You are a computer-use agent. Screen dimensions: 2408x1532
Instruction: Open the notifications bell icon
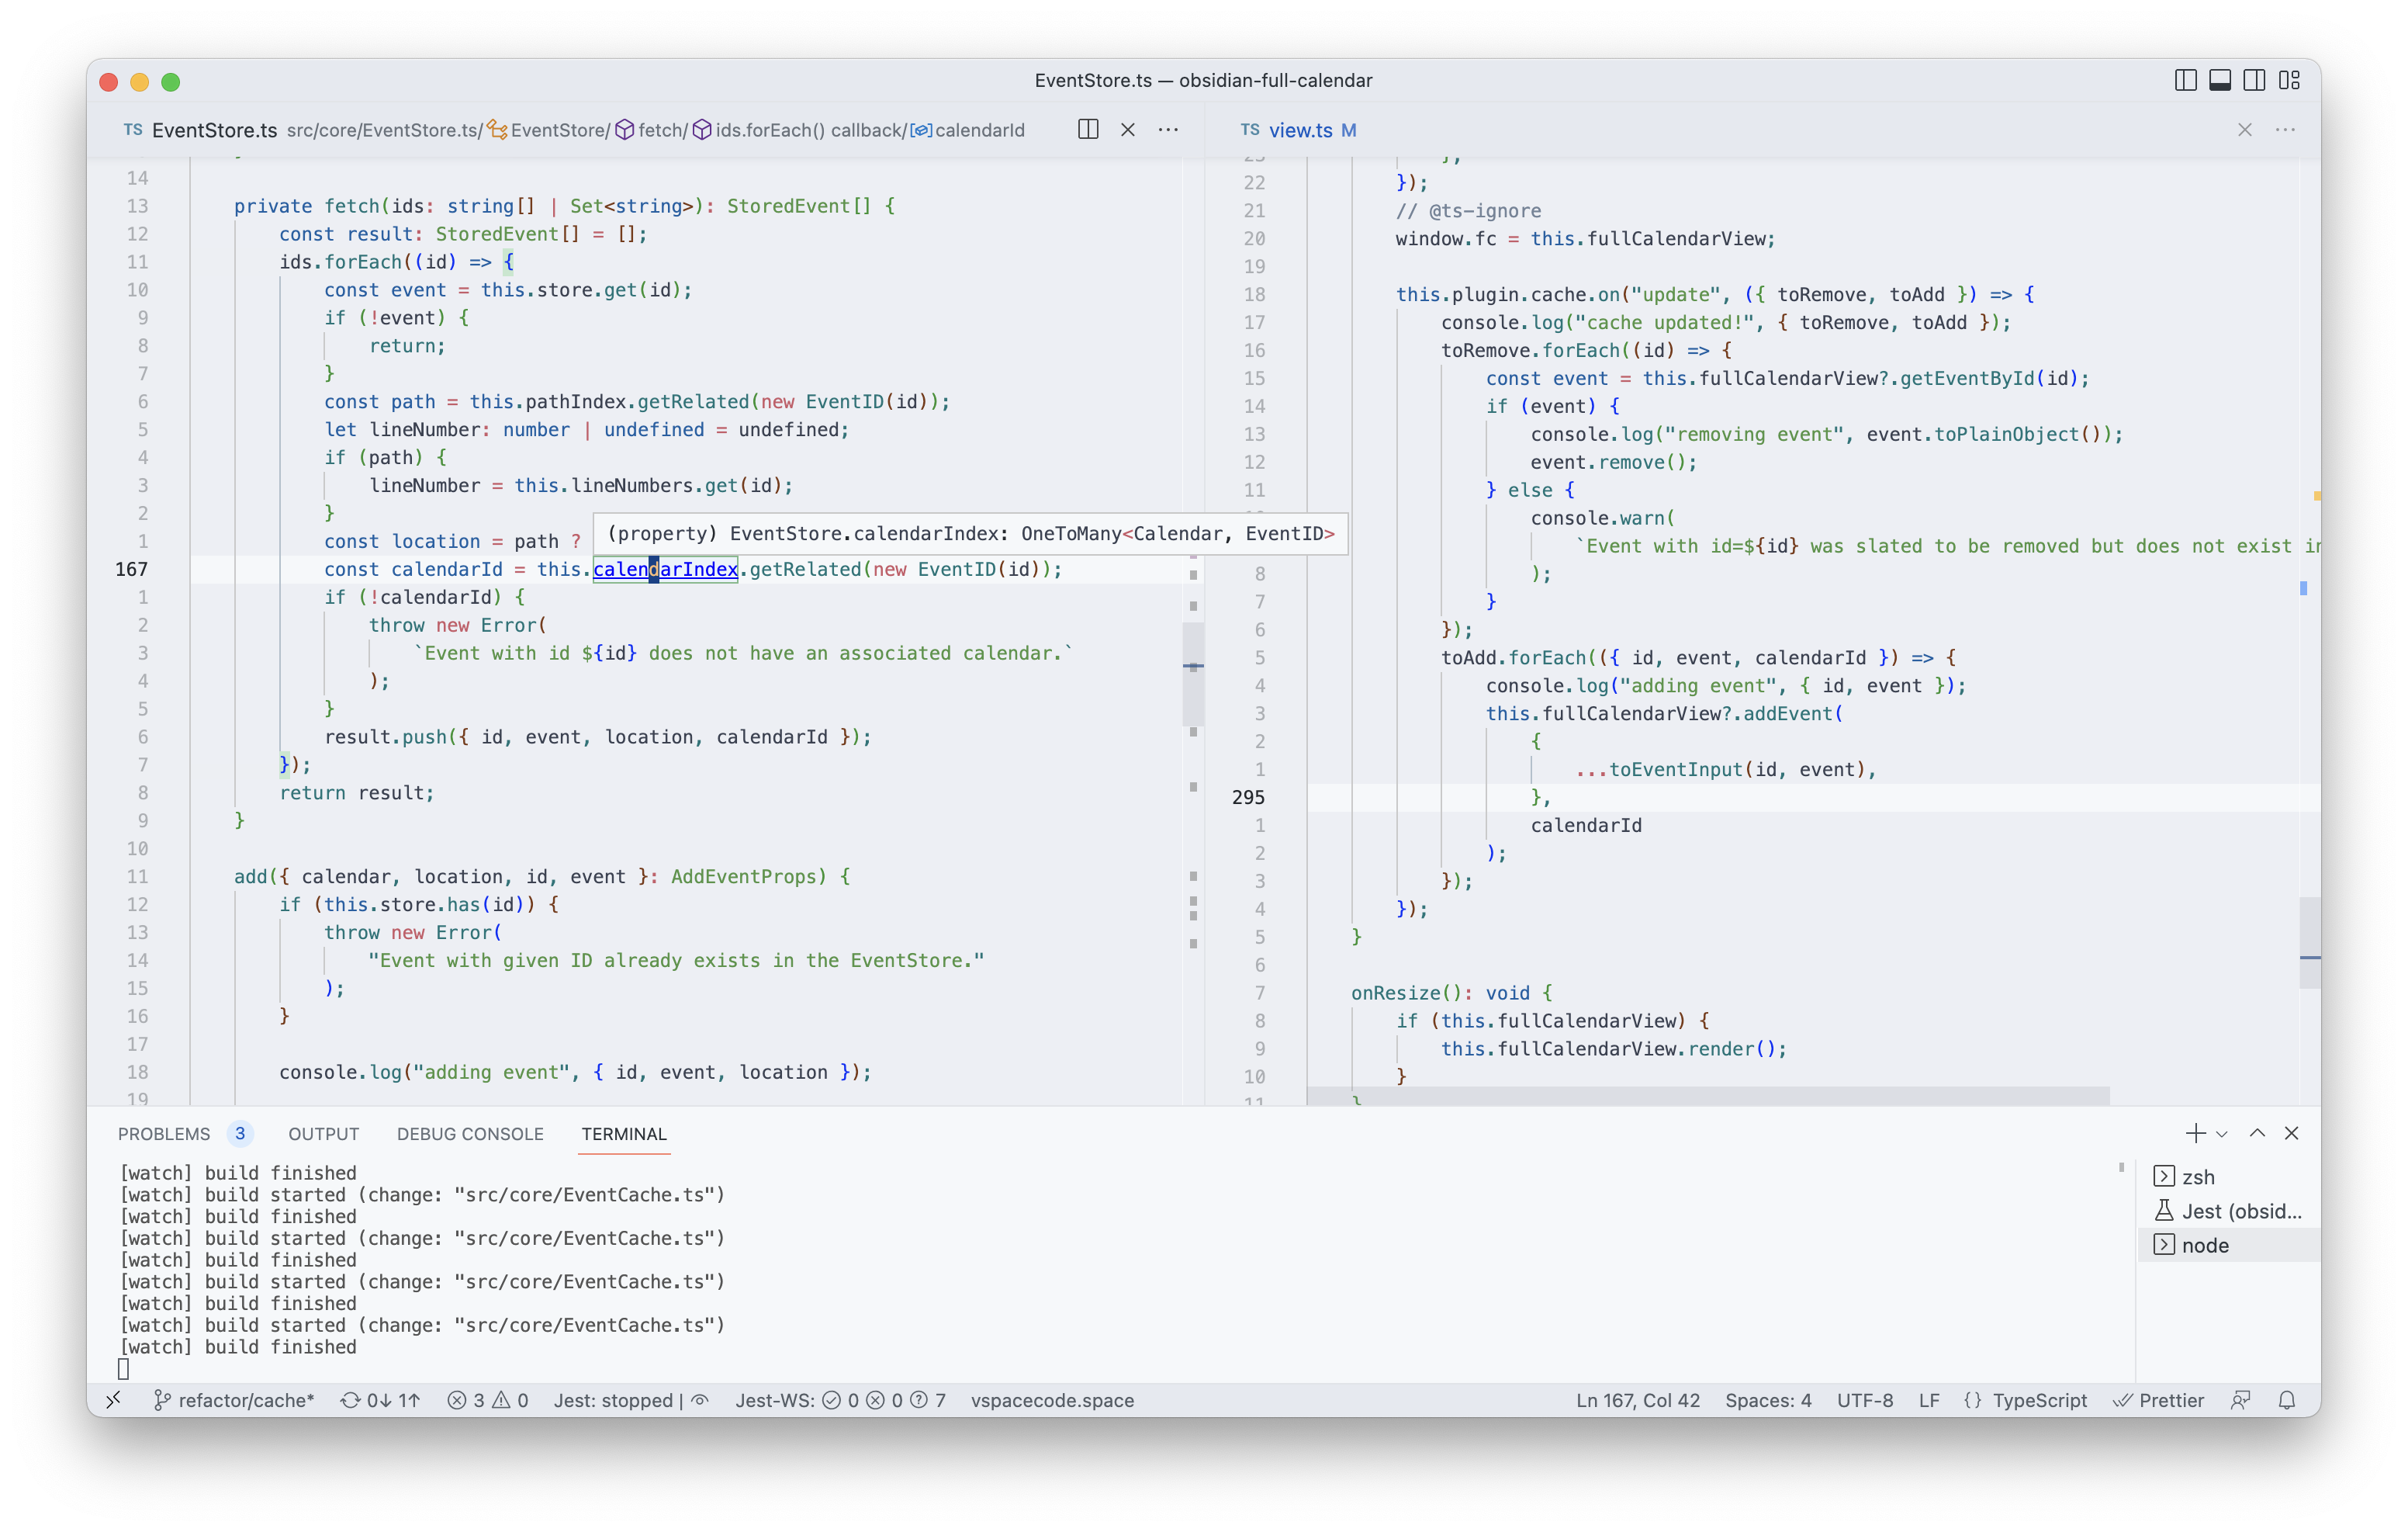[2289, 1400]
